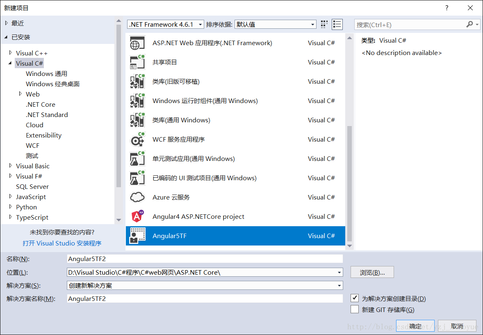Viewport: 483px width, 335px height.
Task: Select the Angular4 ASP.NETCore project template
Action: [x=236, y=216]
